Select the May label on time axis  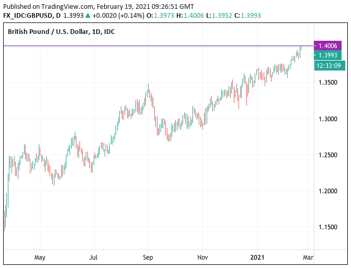tap(40, 257)
